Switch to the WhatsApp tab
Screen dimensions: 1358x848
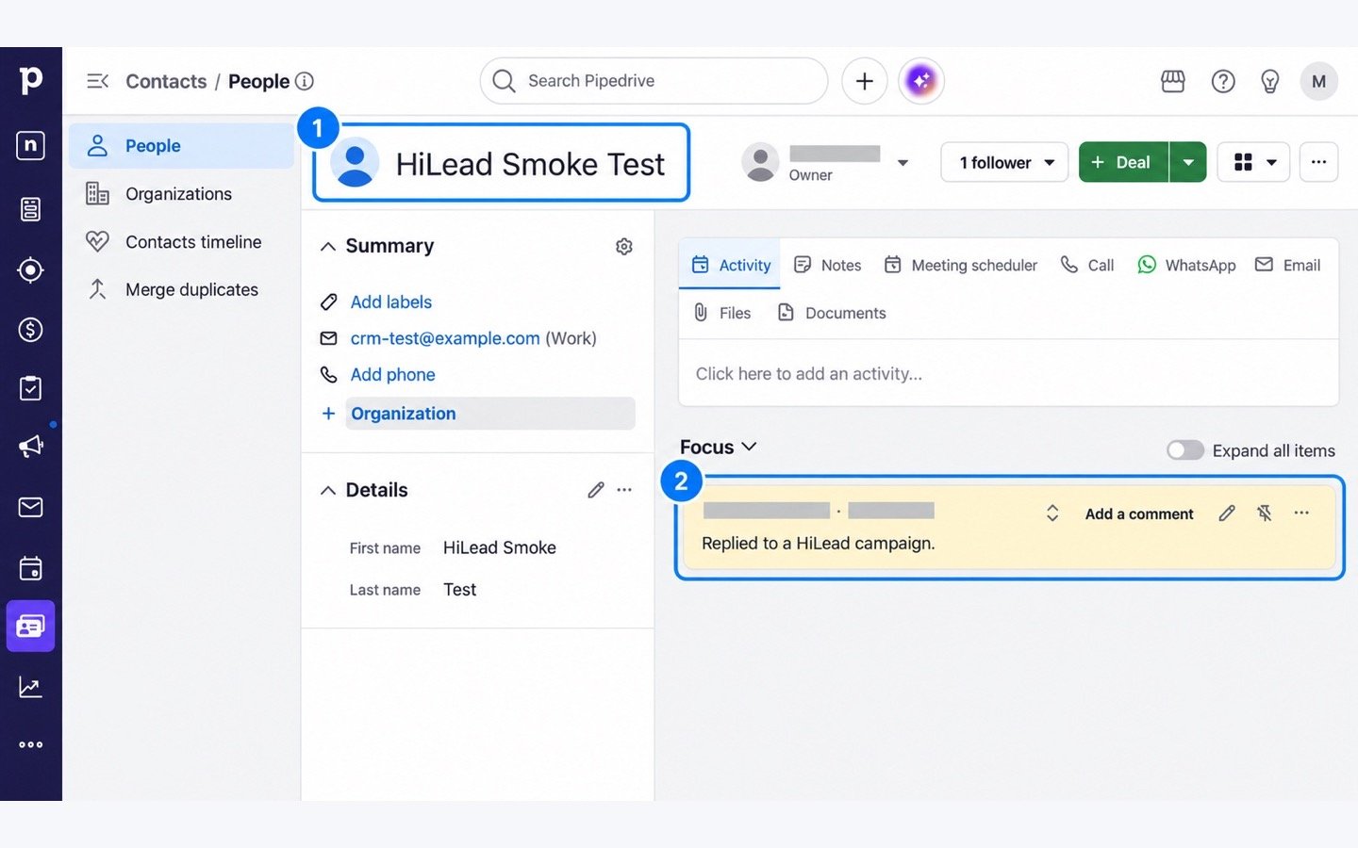coord(1186,265)
